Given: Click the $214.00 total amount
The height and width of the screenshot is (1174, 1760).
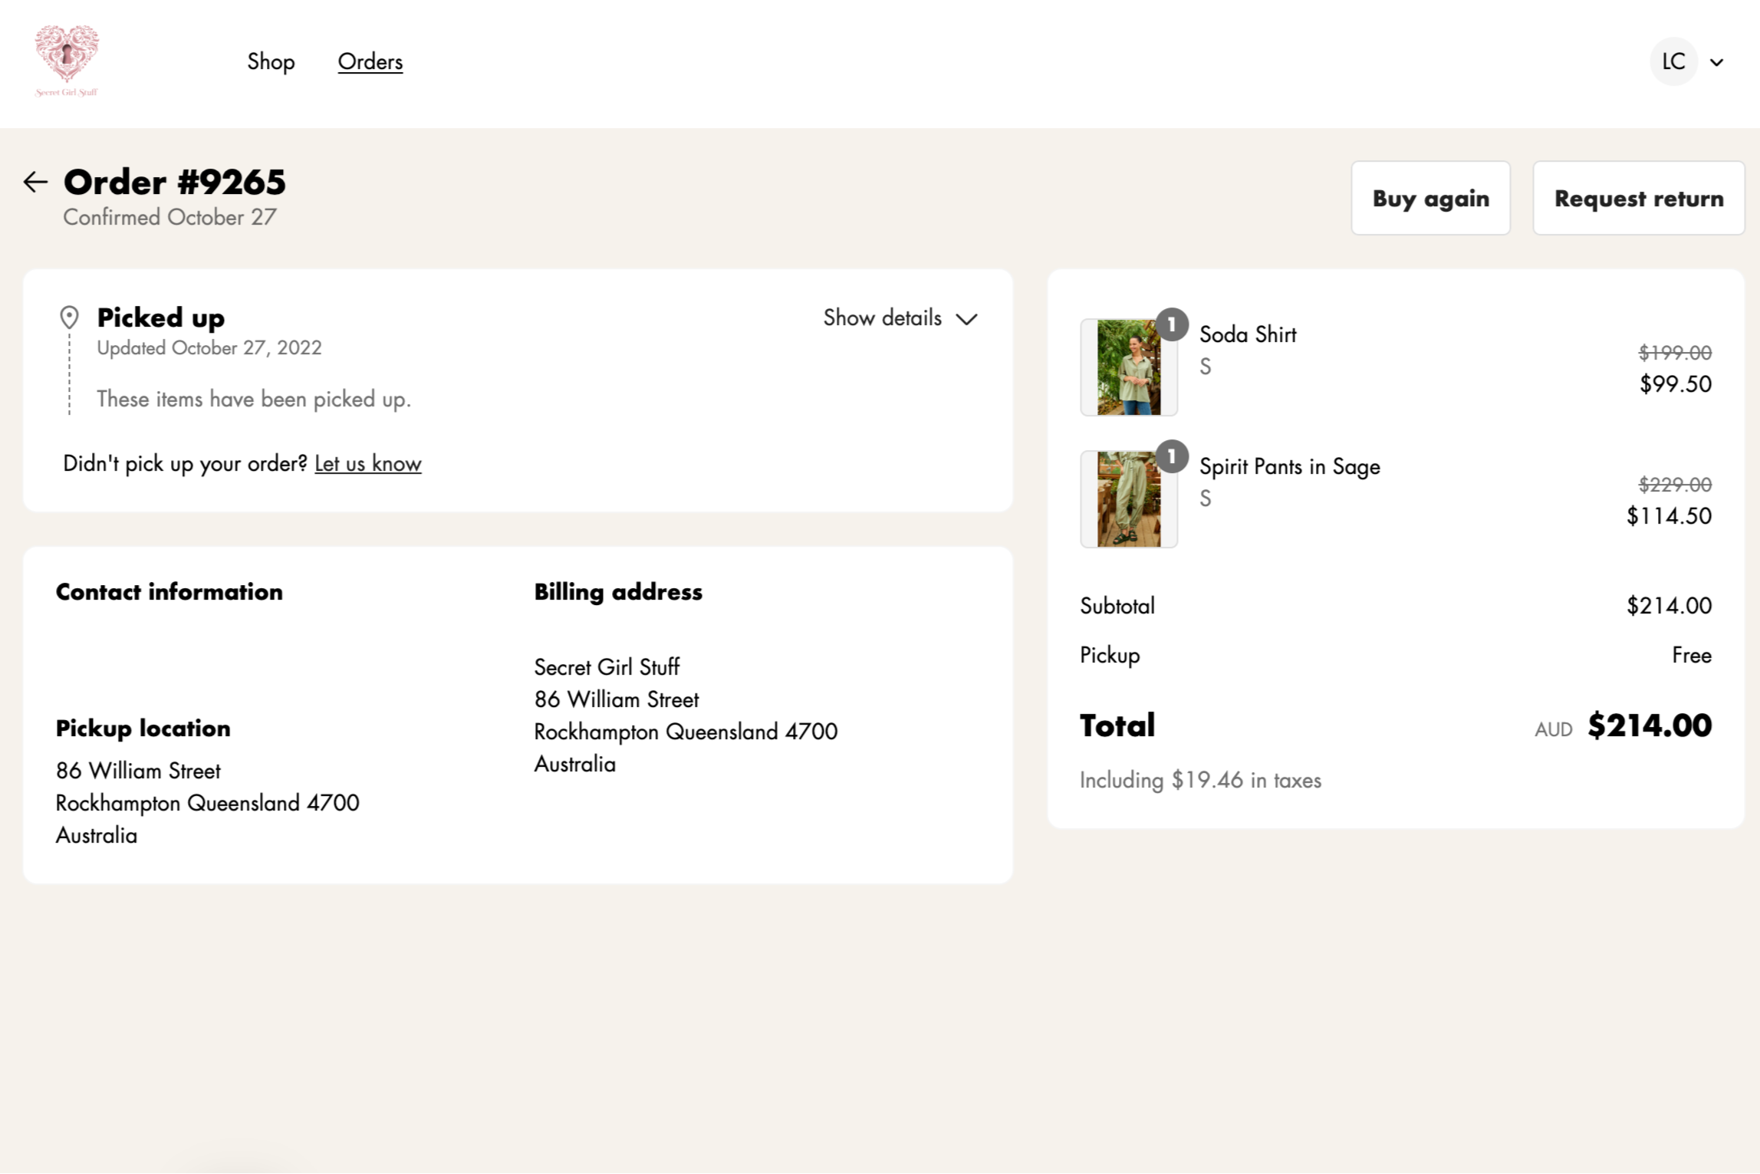Looking at the screenshot, I should pos(1649,725).
